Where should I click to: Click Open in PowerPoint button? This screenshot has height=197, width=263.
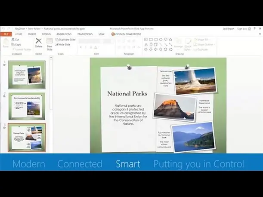[126, 34]
